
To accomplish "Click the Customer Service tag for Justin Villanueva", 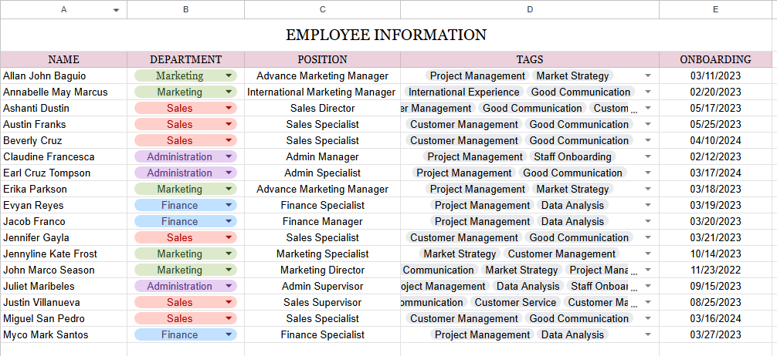I will coord(515,303).
